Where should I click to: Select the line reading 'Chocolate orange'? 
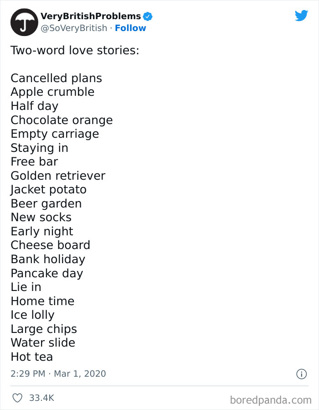click(x=62, y=120)
